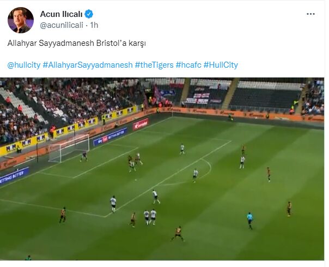Click the #hcafc hashtag
This screenshot has width=329, height=267.
188,65
